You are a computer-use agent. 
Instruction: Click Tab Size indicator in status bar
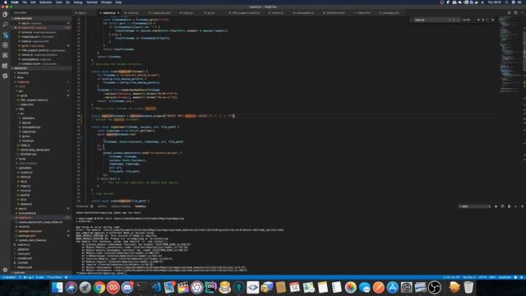(469, 278)
